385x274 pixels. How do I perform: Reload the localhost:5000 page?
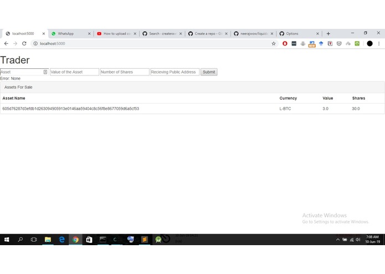24,43
